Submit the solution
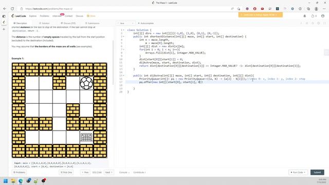329x185 pixels. point(317,173)
